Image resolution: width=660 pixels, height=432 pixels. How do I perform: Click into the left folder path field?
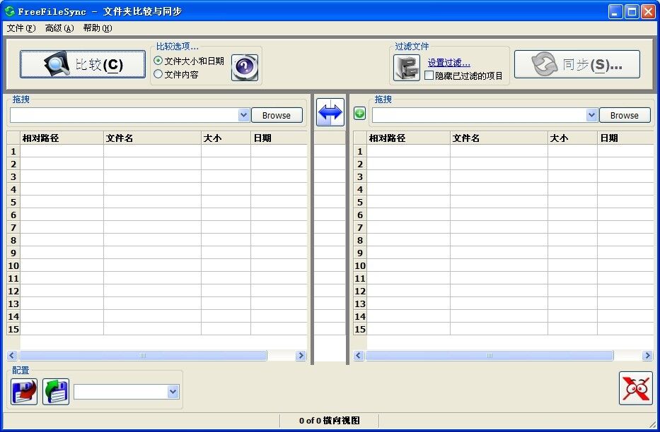125,115
